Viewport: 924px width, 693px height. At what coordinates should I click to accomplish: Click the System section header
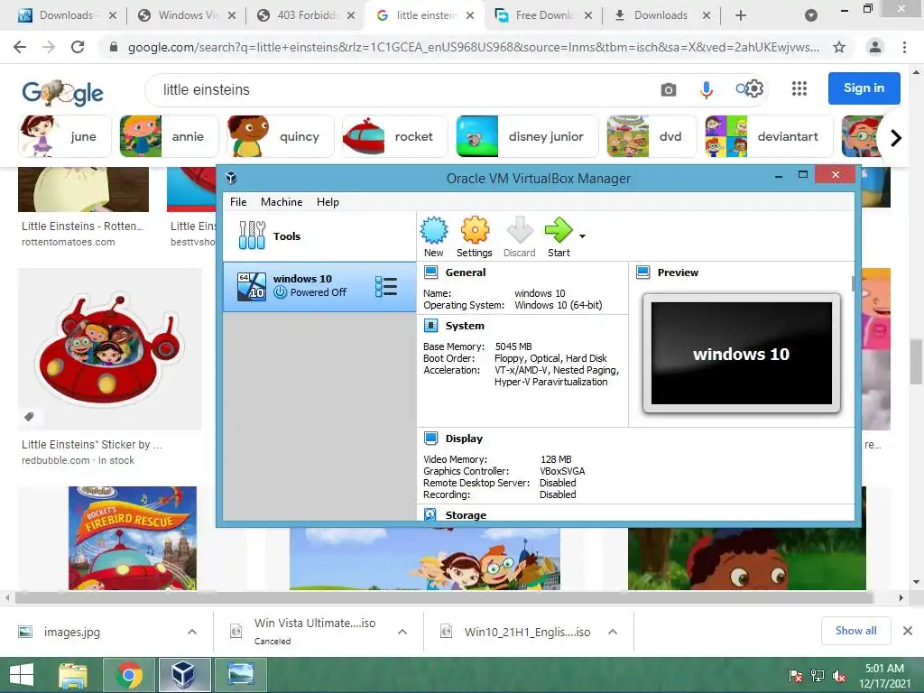[465, 326]
